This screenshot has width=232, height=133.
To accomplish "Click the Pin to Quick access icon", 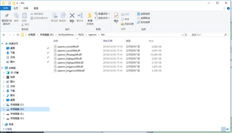I will pyautogui.click(x=7, y=15).
